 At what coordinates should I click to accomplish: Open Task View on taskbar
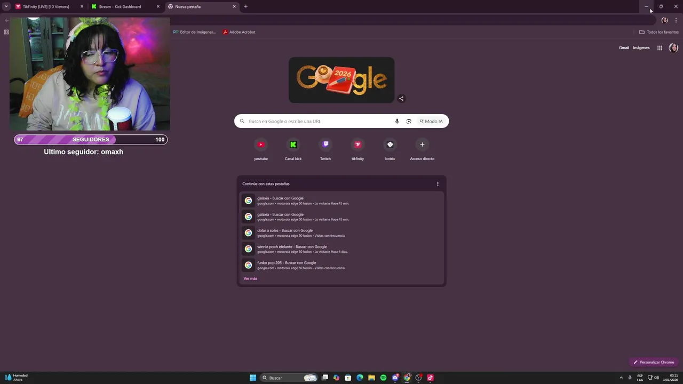[324, 378]
